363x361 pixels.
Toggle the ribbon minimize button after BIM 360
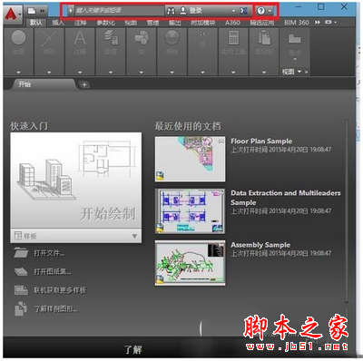pyautogui.click(x=329, y=23)
